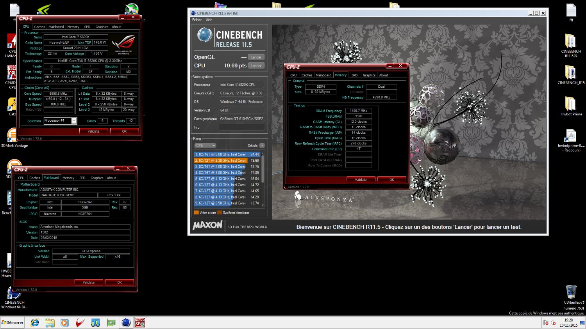The image size is (586, 329).
Task: Select ranking row 4 scoring 17.85
Action: tap(227, 173)
